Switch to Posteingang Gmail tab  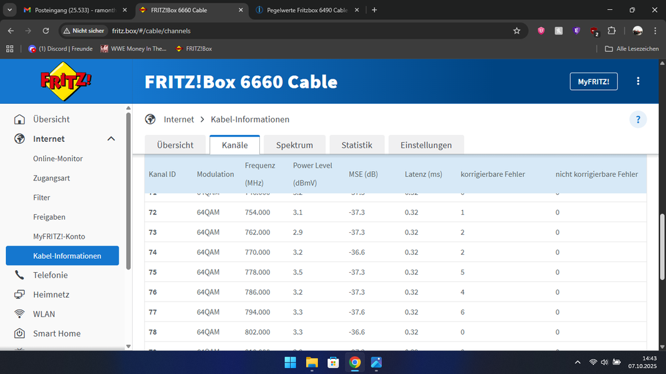tap(75, 10)
